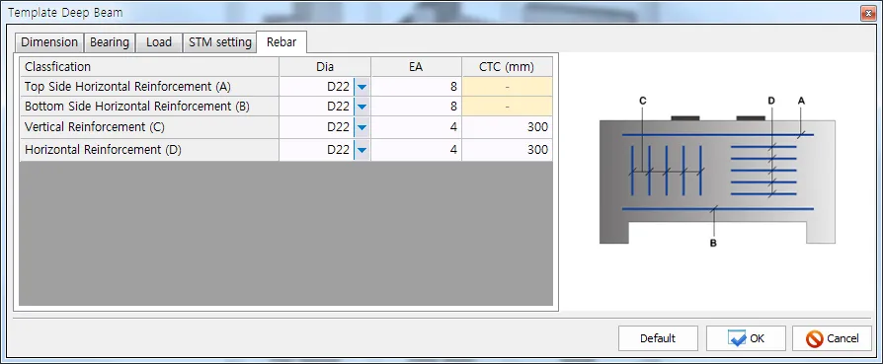This screenshot has width=883, height=364.
Task: Click label D in the beam diagram
Action: click(771, 101)
